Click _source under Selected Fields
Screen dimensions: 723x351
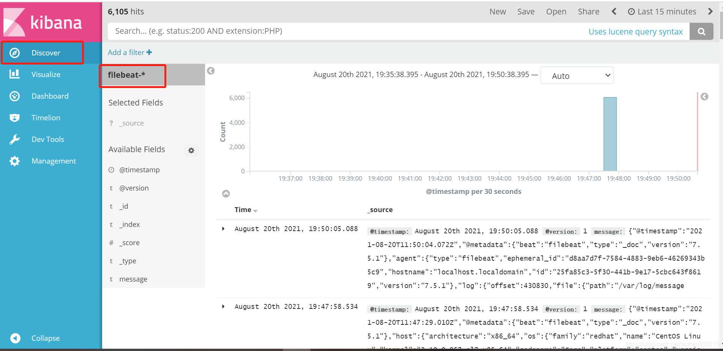pos(131,123)
